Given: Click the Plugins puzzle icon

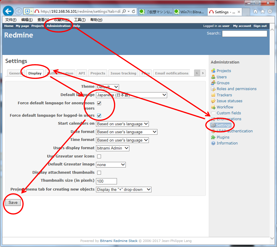Looking at the screenshot, I should coord(213,137).
